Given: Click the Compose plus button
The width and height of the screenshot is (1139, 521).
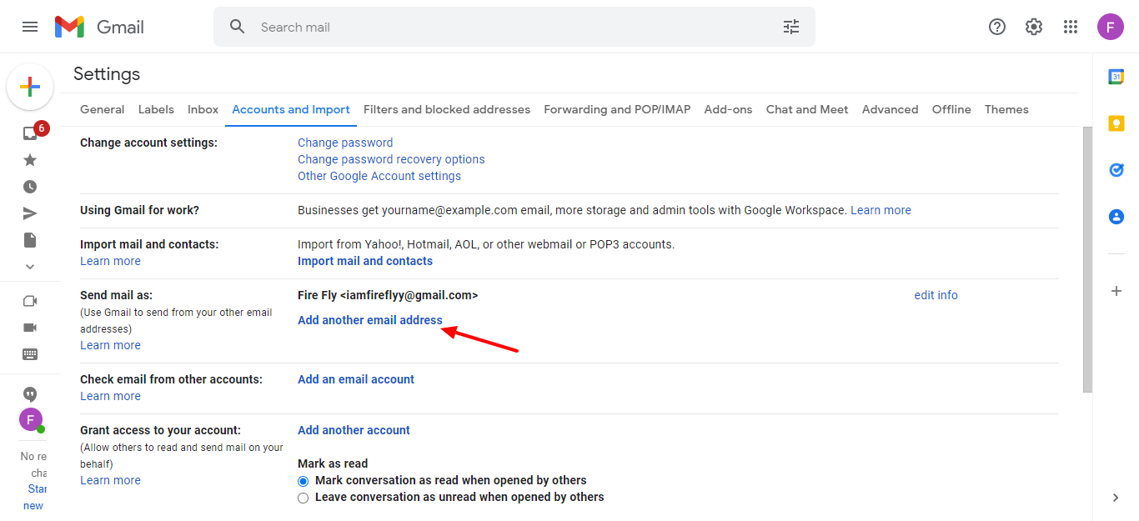Looking at the screenshot, I should click(x=30, y=87).
